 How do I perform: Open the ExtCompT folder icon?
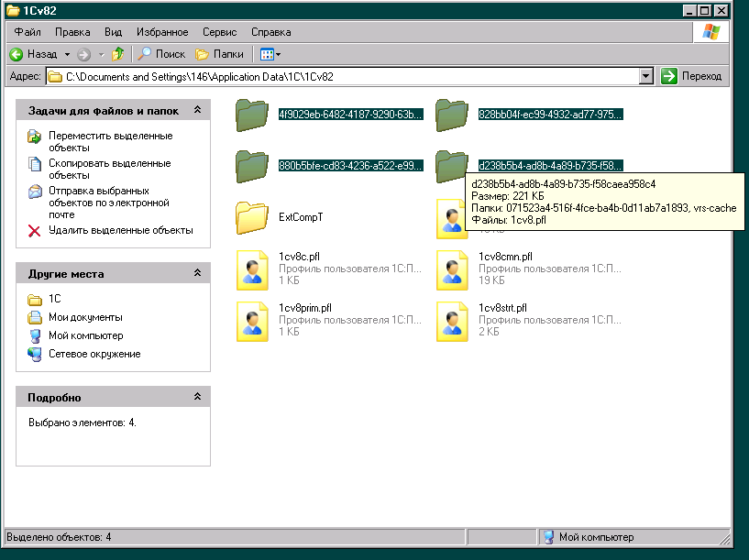click(x=251, y=217)
